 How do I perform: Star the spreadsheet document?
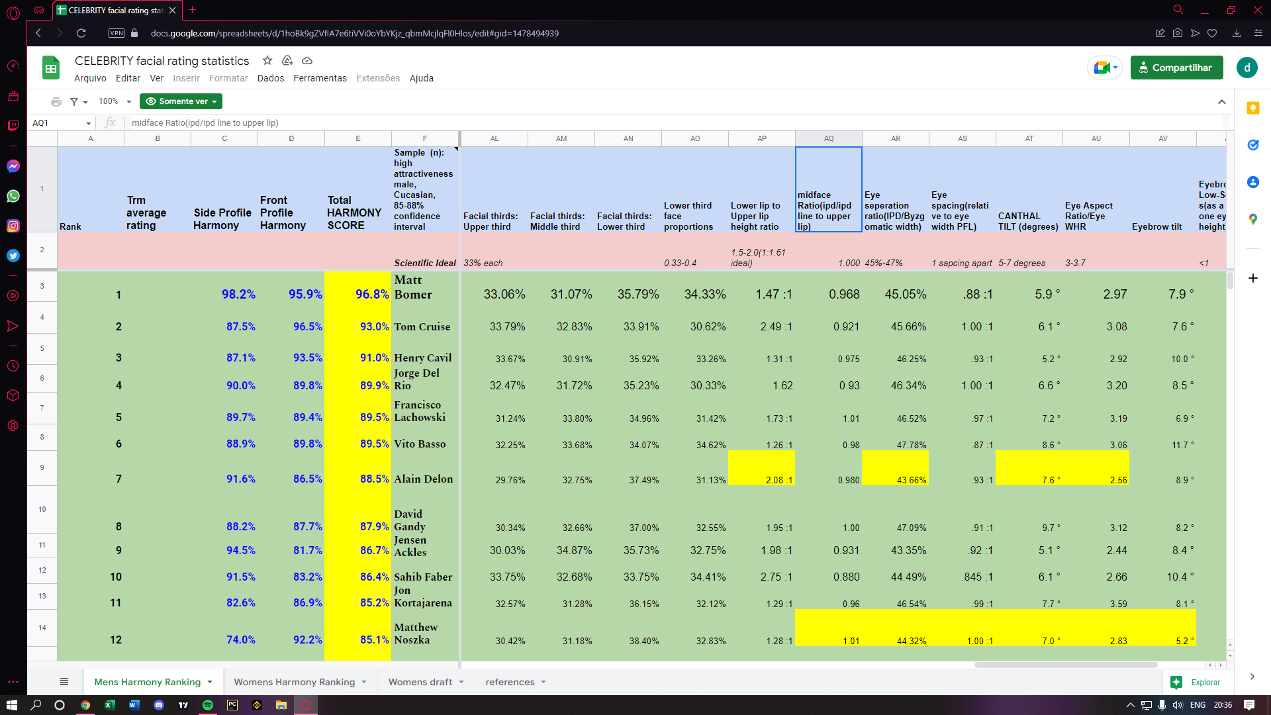[x=267, y=60]
